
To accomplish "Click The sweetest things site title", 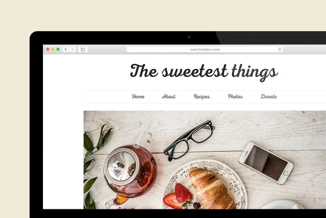I will [x=204, y=72].
